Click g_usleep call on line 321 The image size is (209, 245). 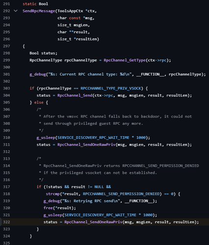[x=53, y=215]
